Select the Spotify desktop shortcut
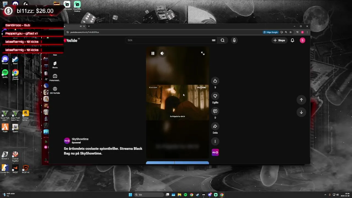 point(5,74)
